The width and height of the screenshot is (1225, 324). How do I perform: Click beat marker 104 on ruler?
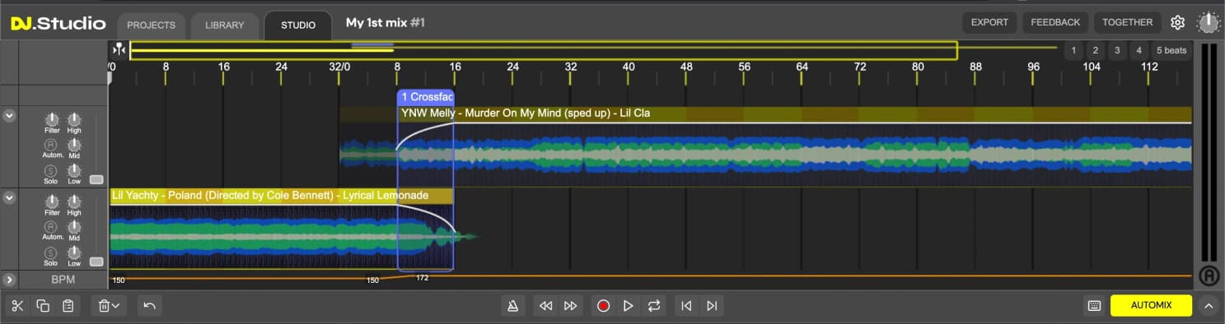(x=1092, y=67)
